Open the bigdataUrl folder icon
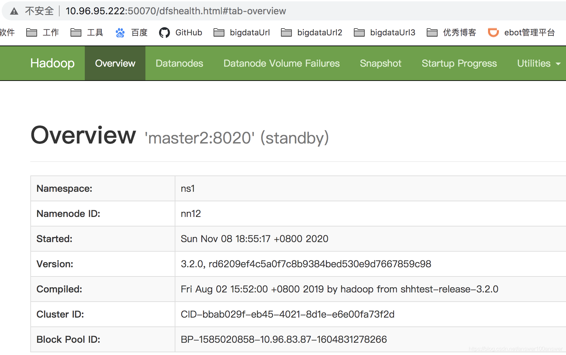The image size is (566, 355). click(219, 33)
